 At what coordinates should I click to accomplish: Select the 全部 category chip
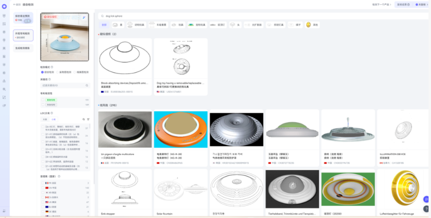tap(104, 25)
